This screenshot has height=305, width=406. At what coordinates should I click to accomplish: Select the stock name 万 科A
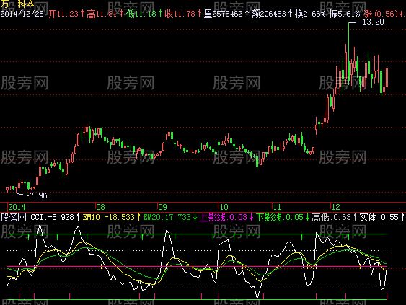point(17,4)
